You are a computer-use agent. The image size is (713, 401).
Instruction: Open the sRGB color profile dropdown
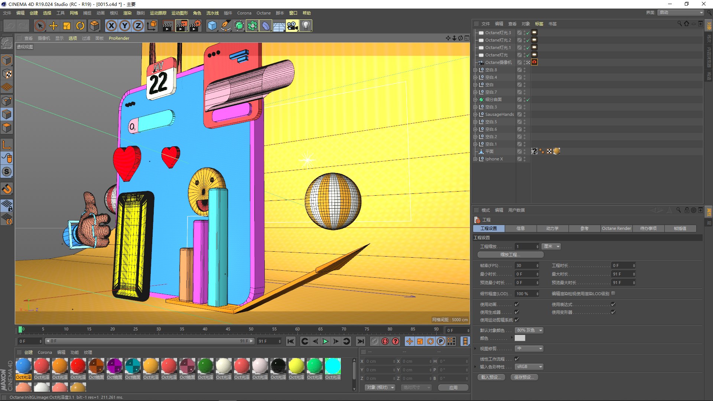point(529,366)
